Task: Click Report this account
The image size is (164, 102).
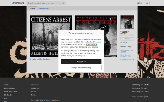Action: click(x=127, y=60)
